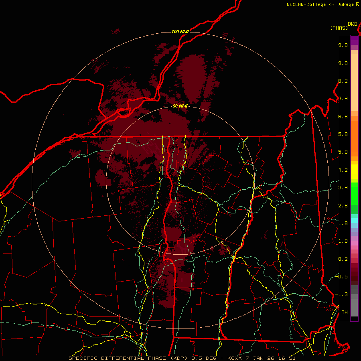Click the 1.0 value on the scale
This screenshot has width=361, height=361.
(343, 241)
